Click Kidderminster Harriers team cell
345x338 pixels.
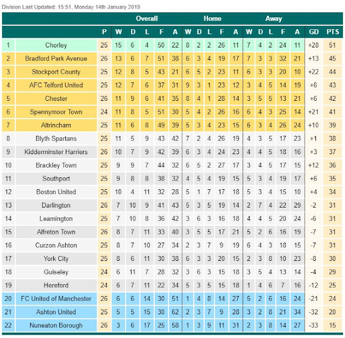click(x=56, y=152)
